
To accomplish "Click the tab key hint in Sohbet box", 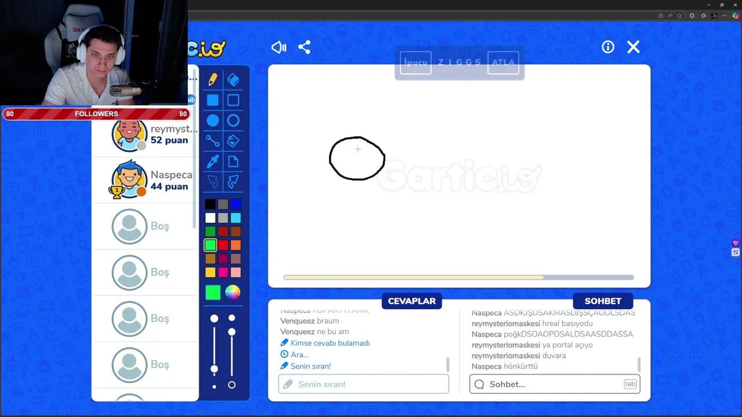I will click(x=630, y=384).
